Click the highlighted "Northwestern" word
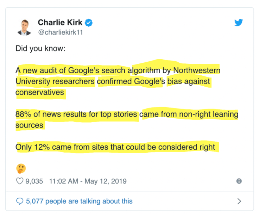The width and height of the screenshot is (259, 217). (x=197, y=70)
